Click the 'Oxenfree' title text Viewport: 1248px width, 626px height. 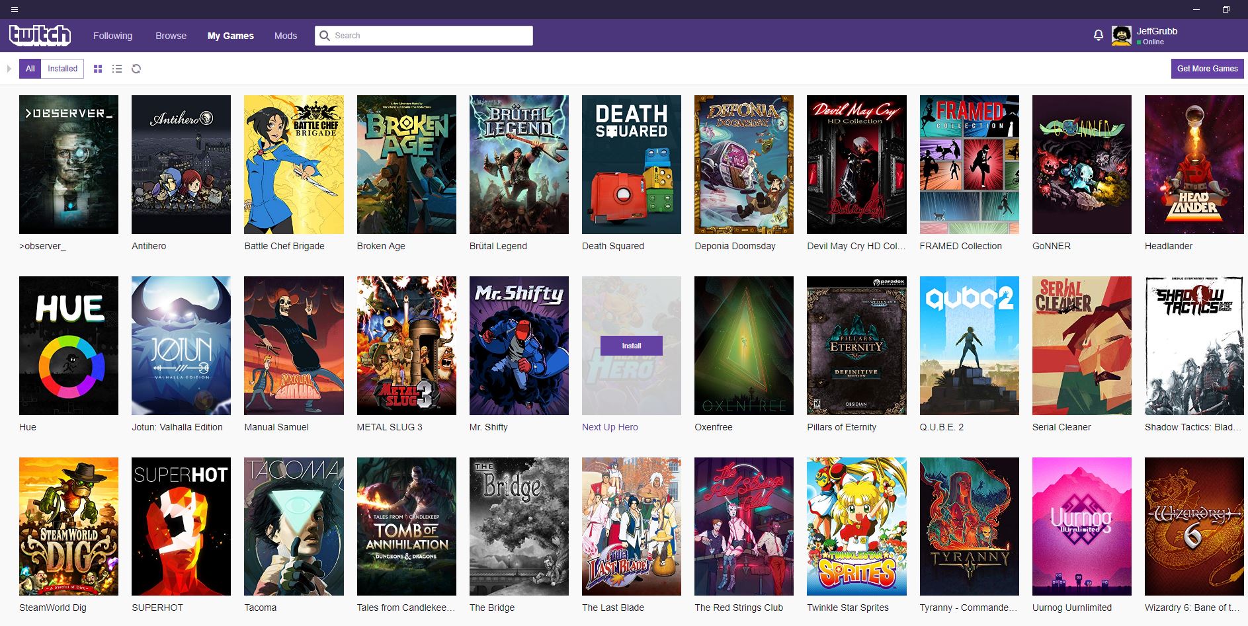pyautogui.click(x=714, y=427)
